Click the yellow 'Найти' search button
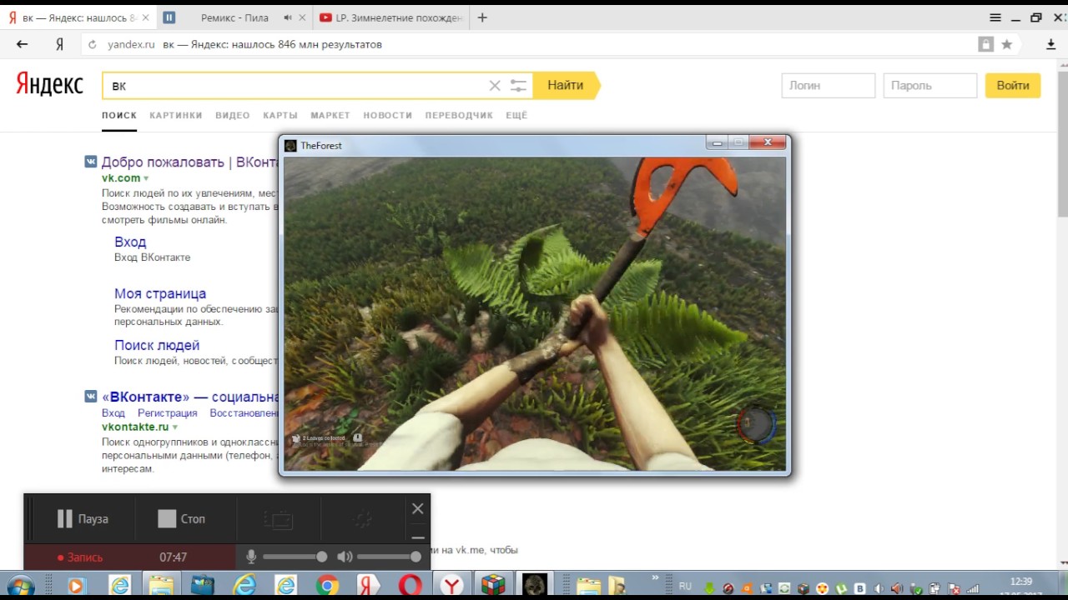 [x=566, y=85]
